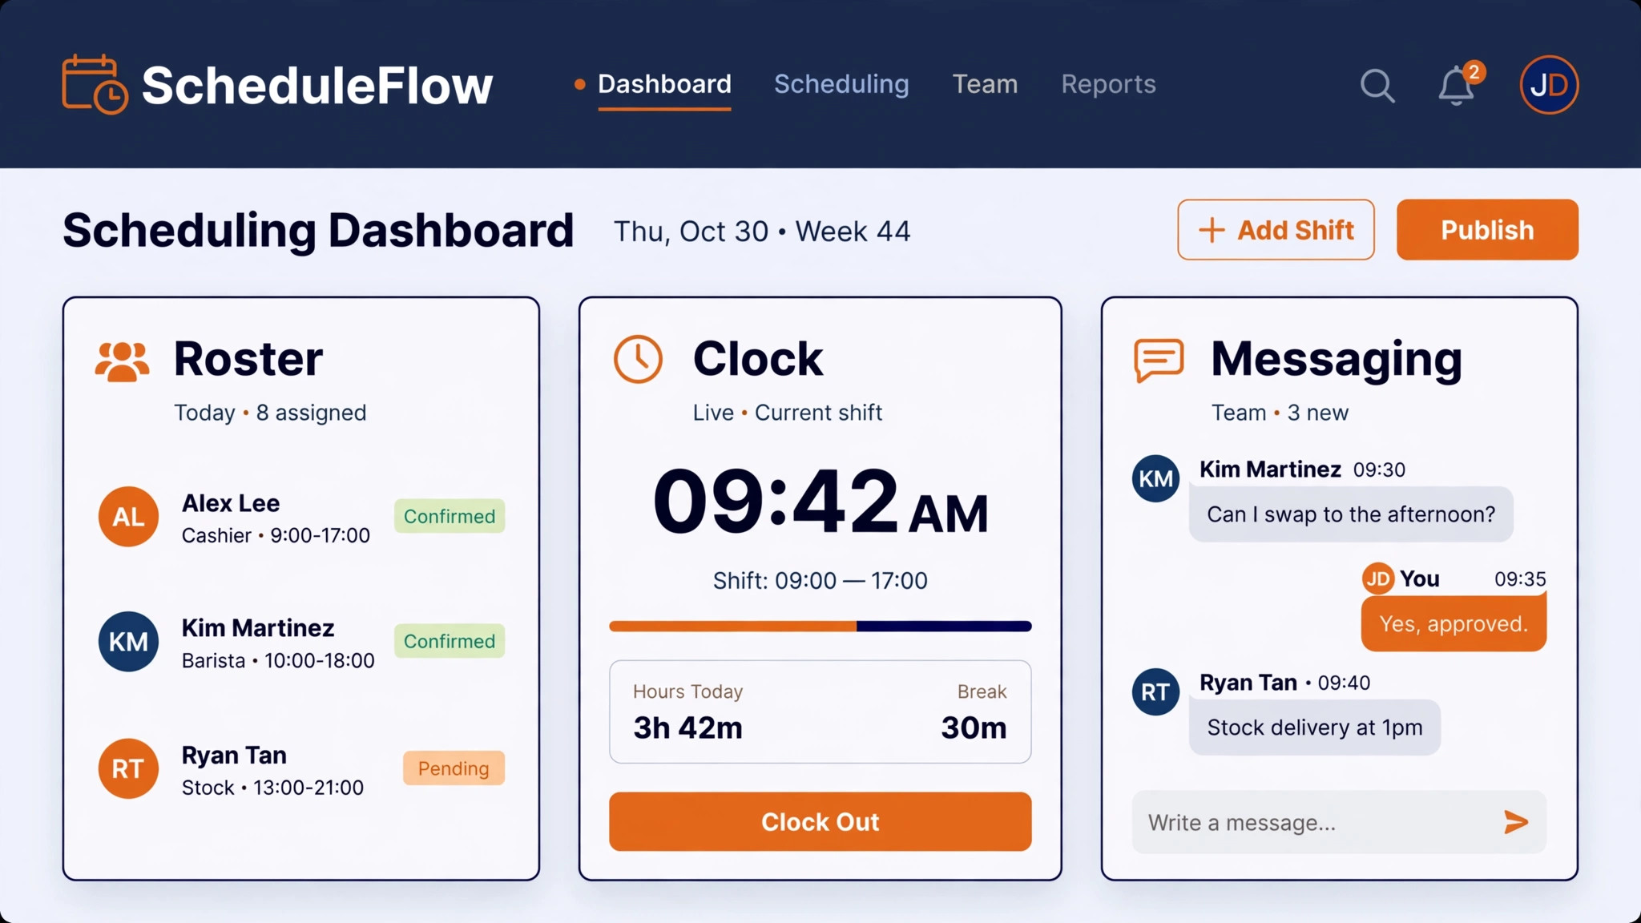Click the small JD avatar beside You

click(1378, 578)
